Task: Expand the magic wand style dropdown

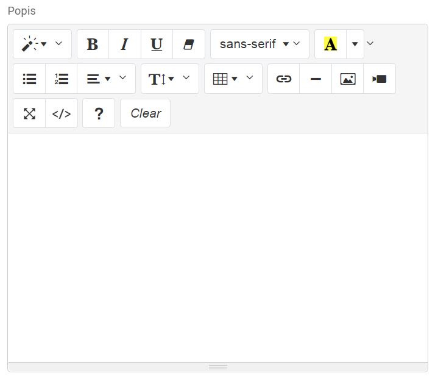Action: pos(42,44)
